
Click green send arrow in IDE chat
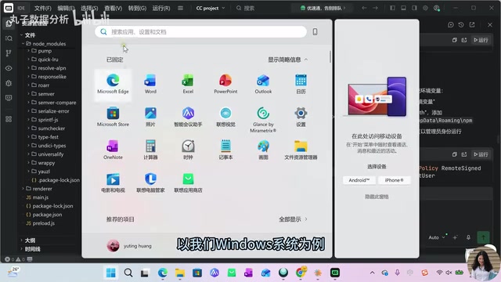click(483, 237)
